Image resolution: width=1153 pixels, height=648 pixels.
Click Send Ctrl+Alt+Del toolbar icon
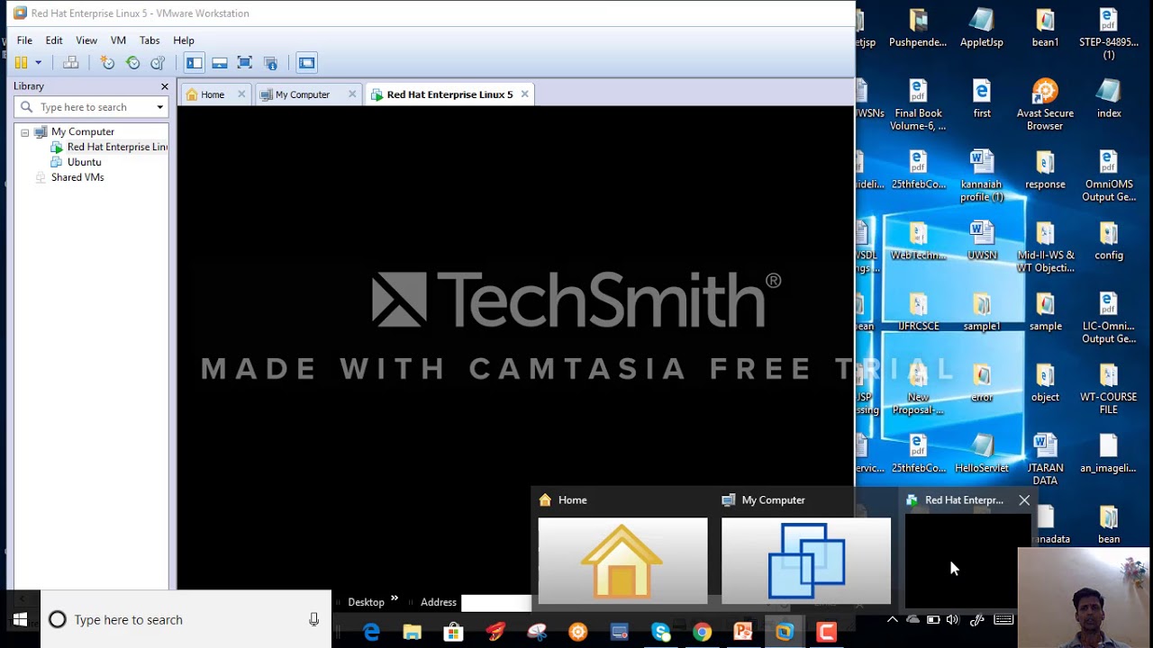[71, 63]
